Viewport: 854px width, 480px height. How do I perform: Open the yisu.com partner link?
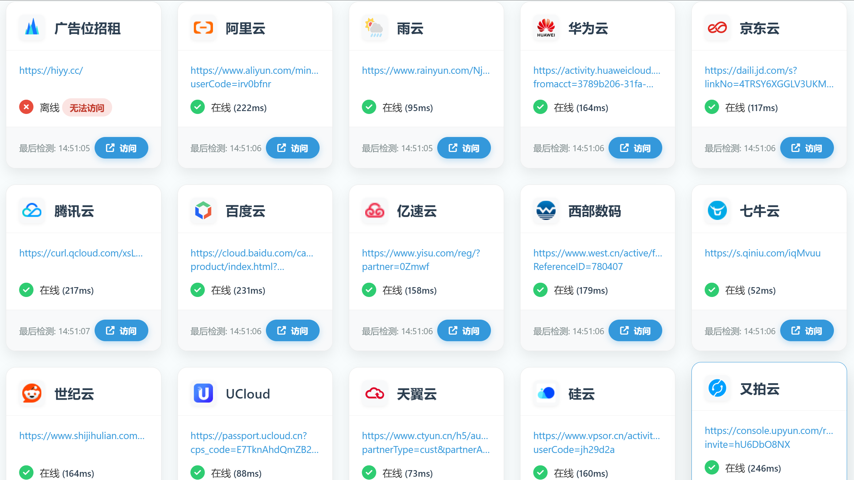tap(421, 260)
